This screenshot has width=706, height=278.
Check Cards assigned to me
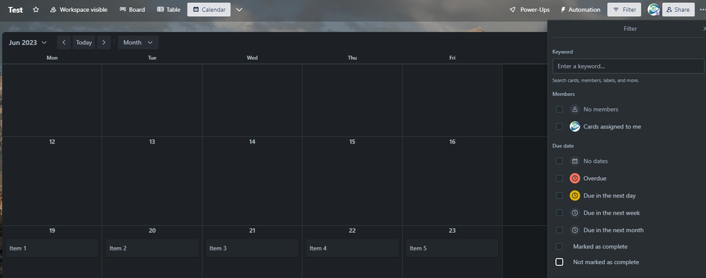(560, 126)
